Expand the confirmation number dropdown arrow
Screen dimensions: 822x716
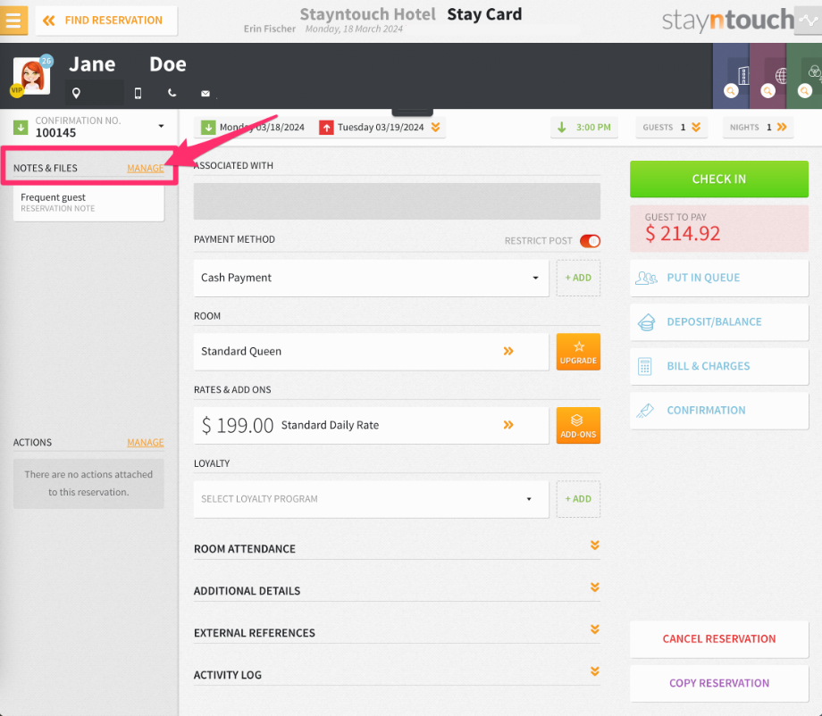(161, 126)
